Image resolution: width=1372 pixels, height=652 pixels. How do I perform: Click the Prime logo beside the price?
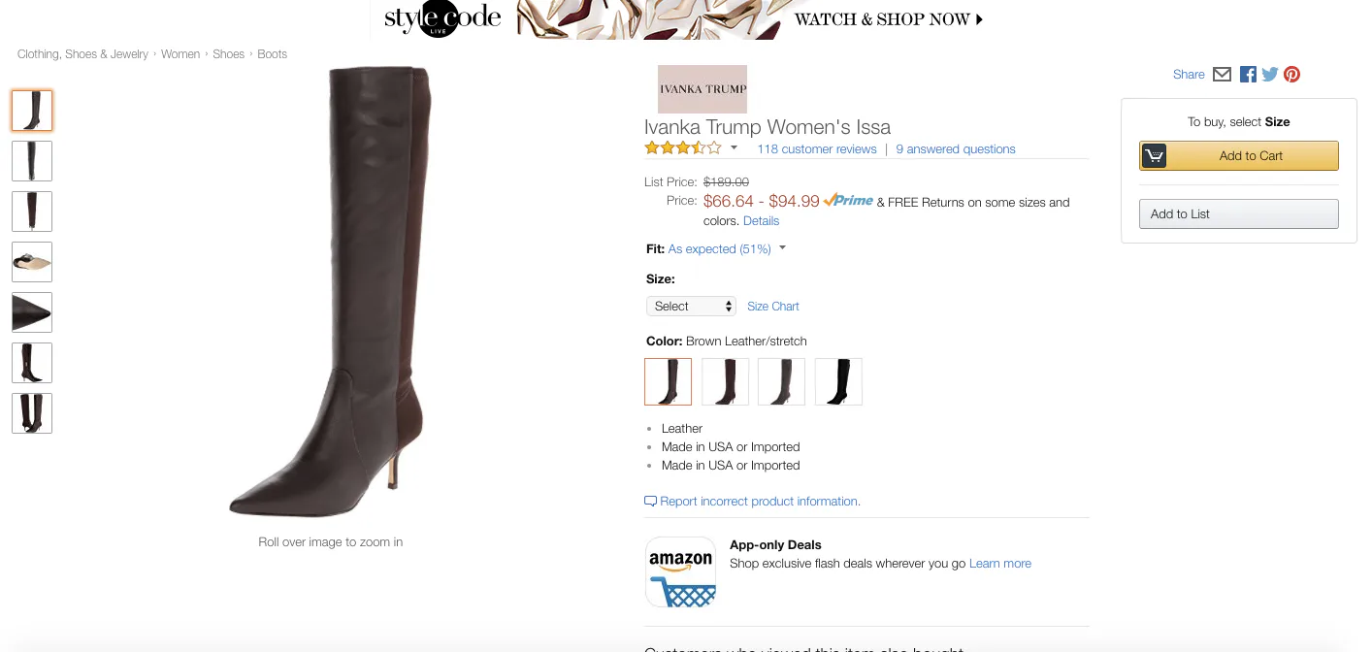point(848,201)
